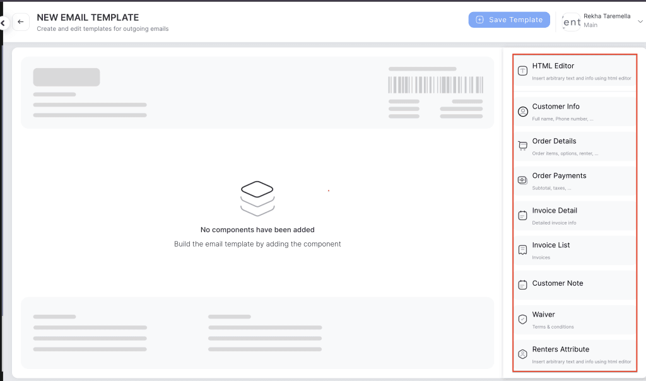Click the Customer Note icon

pos(522,285)
